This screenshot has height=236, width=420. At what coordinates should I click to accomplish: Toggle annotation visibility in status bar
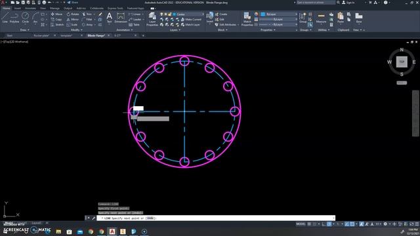(x=362, y=224)
